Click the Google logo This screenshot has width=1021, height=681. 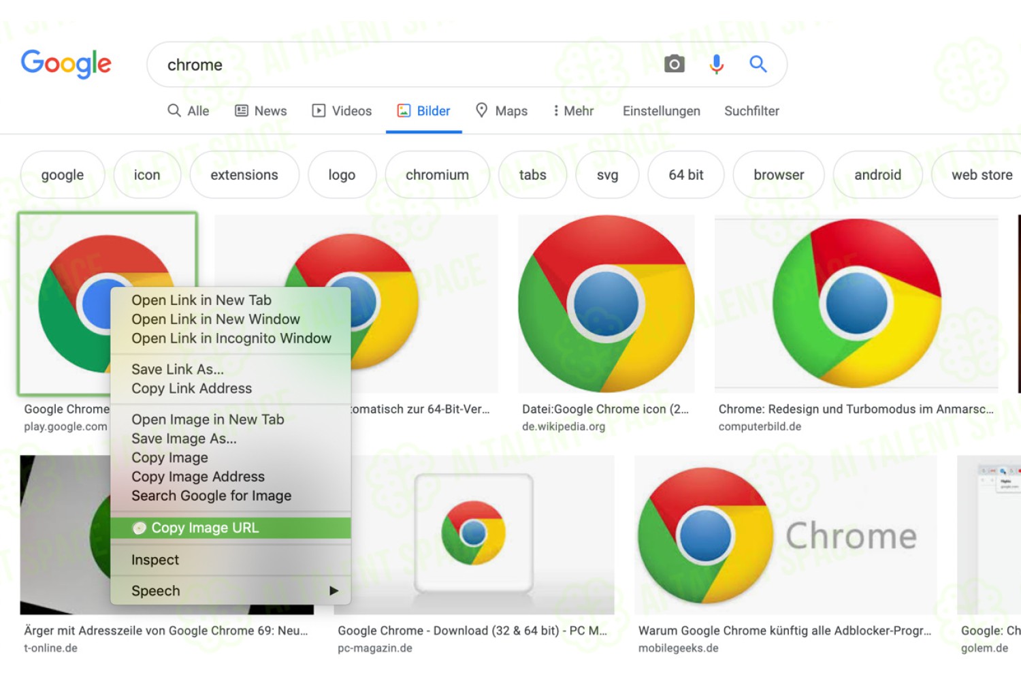(66, 64)
